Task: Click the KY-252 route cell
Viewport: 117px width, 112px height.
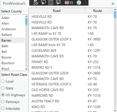Action: click(x=93, y=62)
